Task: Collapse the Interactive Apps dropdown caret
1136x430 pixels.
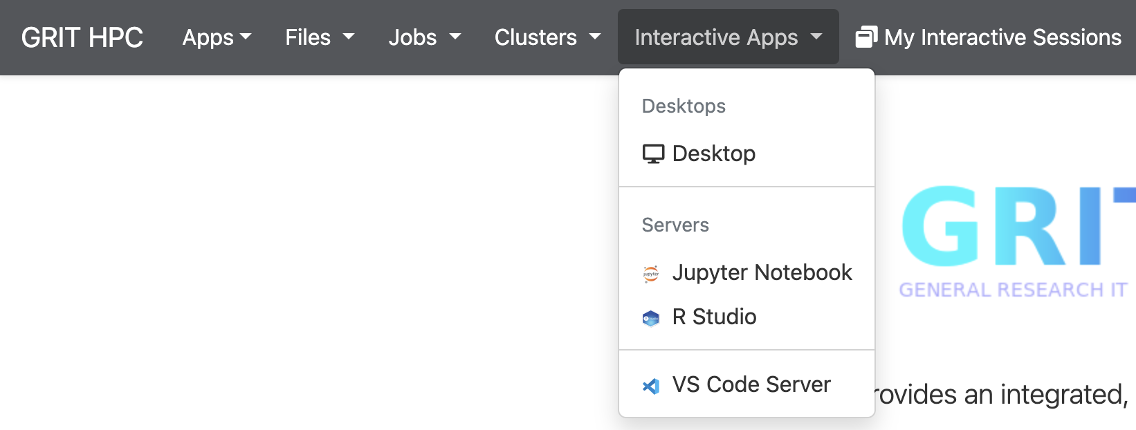Action: 816,37
